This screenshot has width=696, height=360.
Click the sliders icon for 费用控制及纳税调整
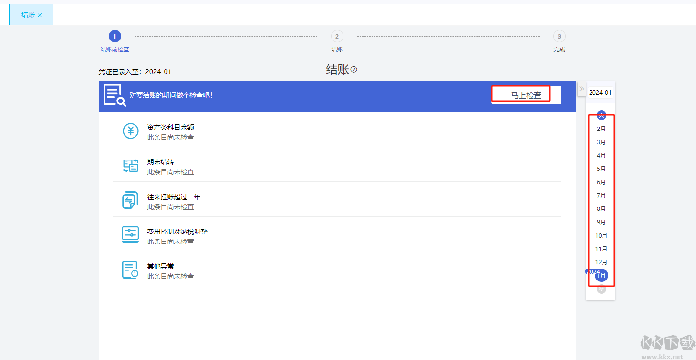tap(130, 235)
